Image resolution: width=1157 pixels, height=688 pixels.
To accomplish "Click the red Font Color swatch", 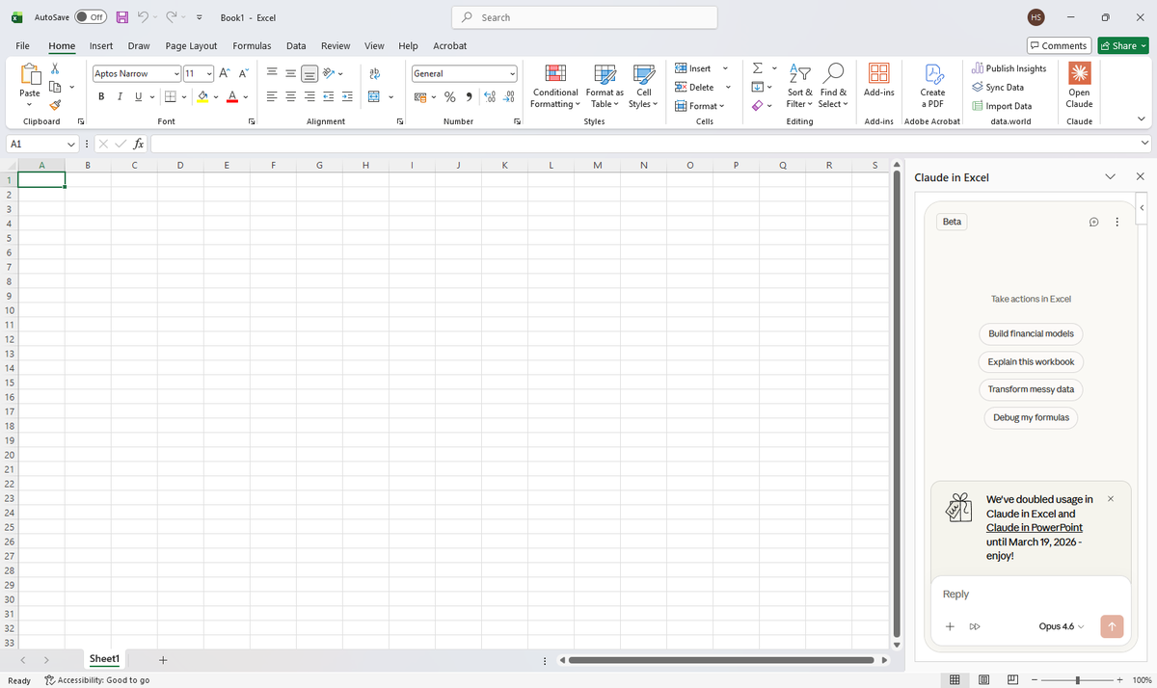I will (232, 96).
